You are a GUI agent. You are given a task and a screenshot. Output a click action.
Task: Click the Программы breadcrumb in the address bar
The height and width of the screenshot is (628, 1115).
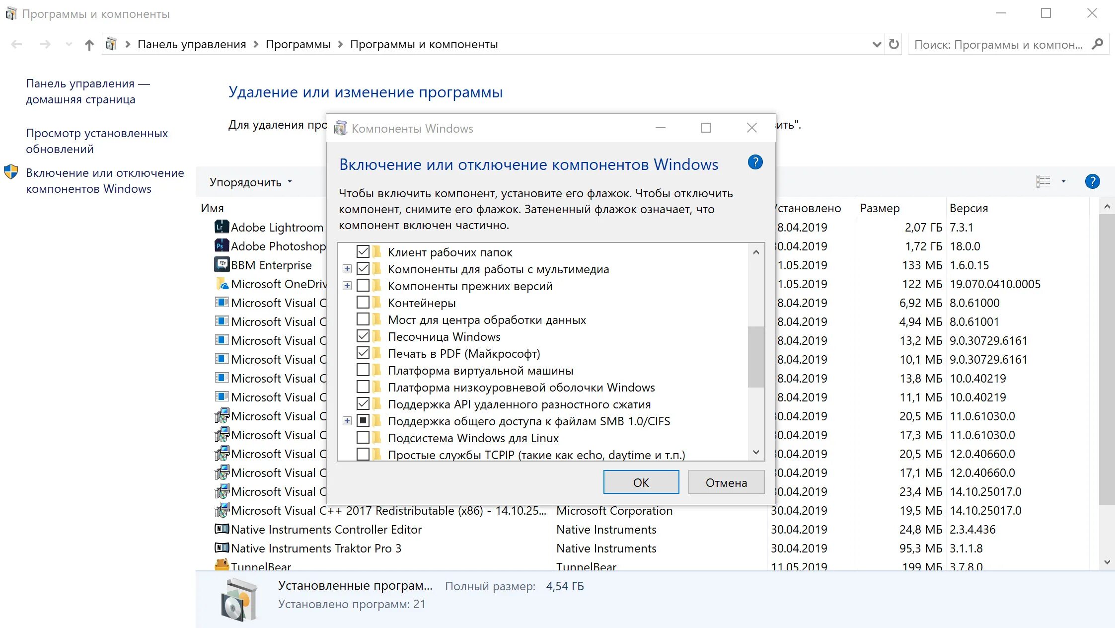click(x=298, y=44)
